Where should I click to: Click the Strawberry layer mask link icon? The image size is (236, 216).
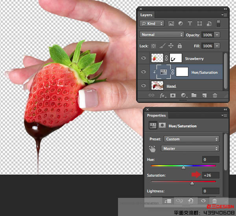tap(166, 58)
